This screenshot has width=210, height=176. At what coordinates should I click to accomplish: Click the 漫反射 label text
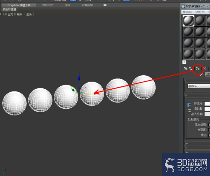pyautogui.click(x=198, y=109)
